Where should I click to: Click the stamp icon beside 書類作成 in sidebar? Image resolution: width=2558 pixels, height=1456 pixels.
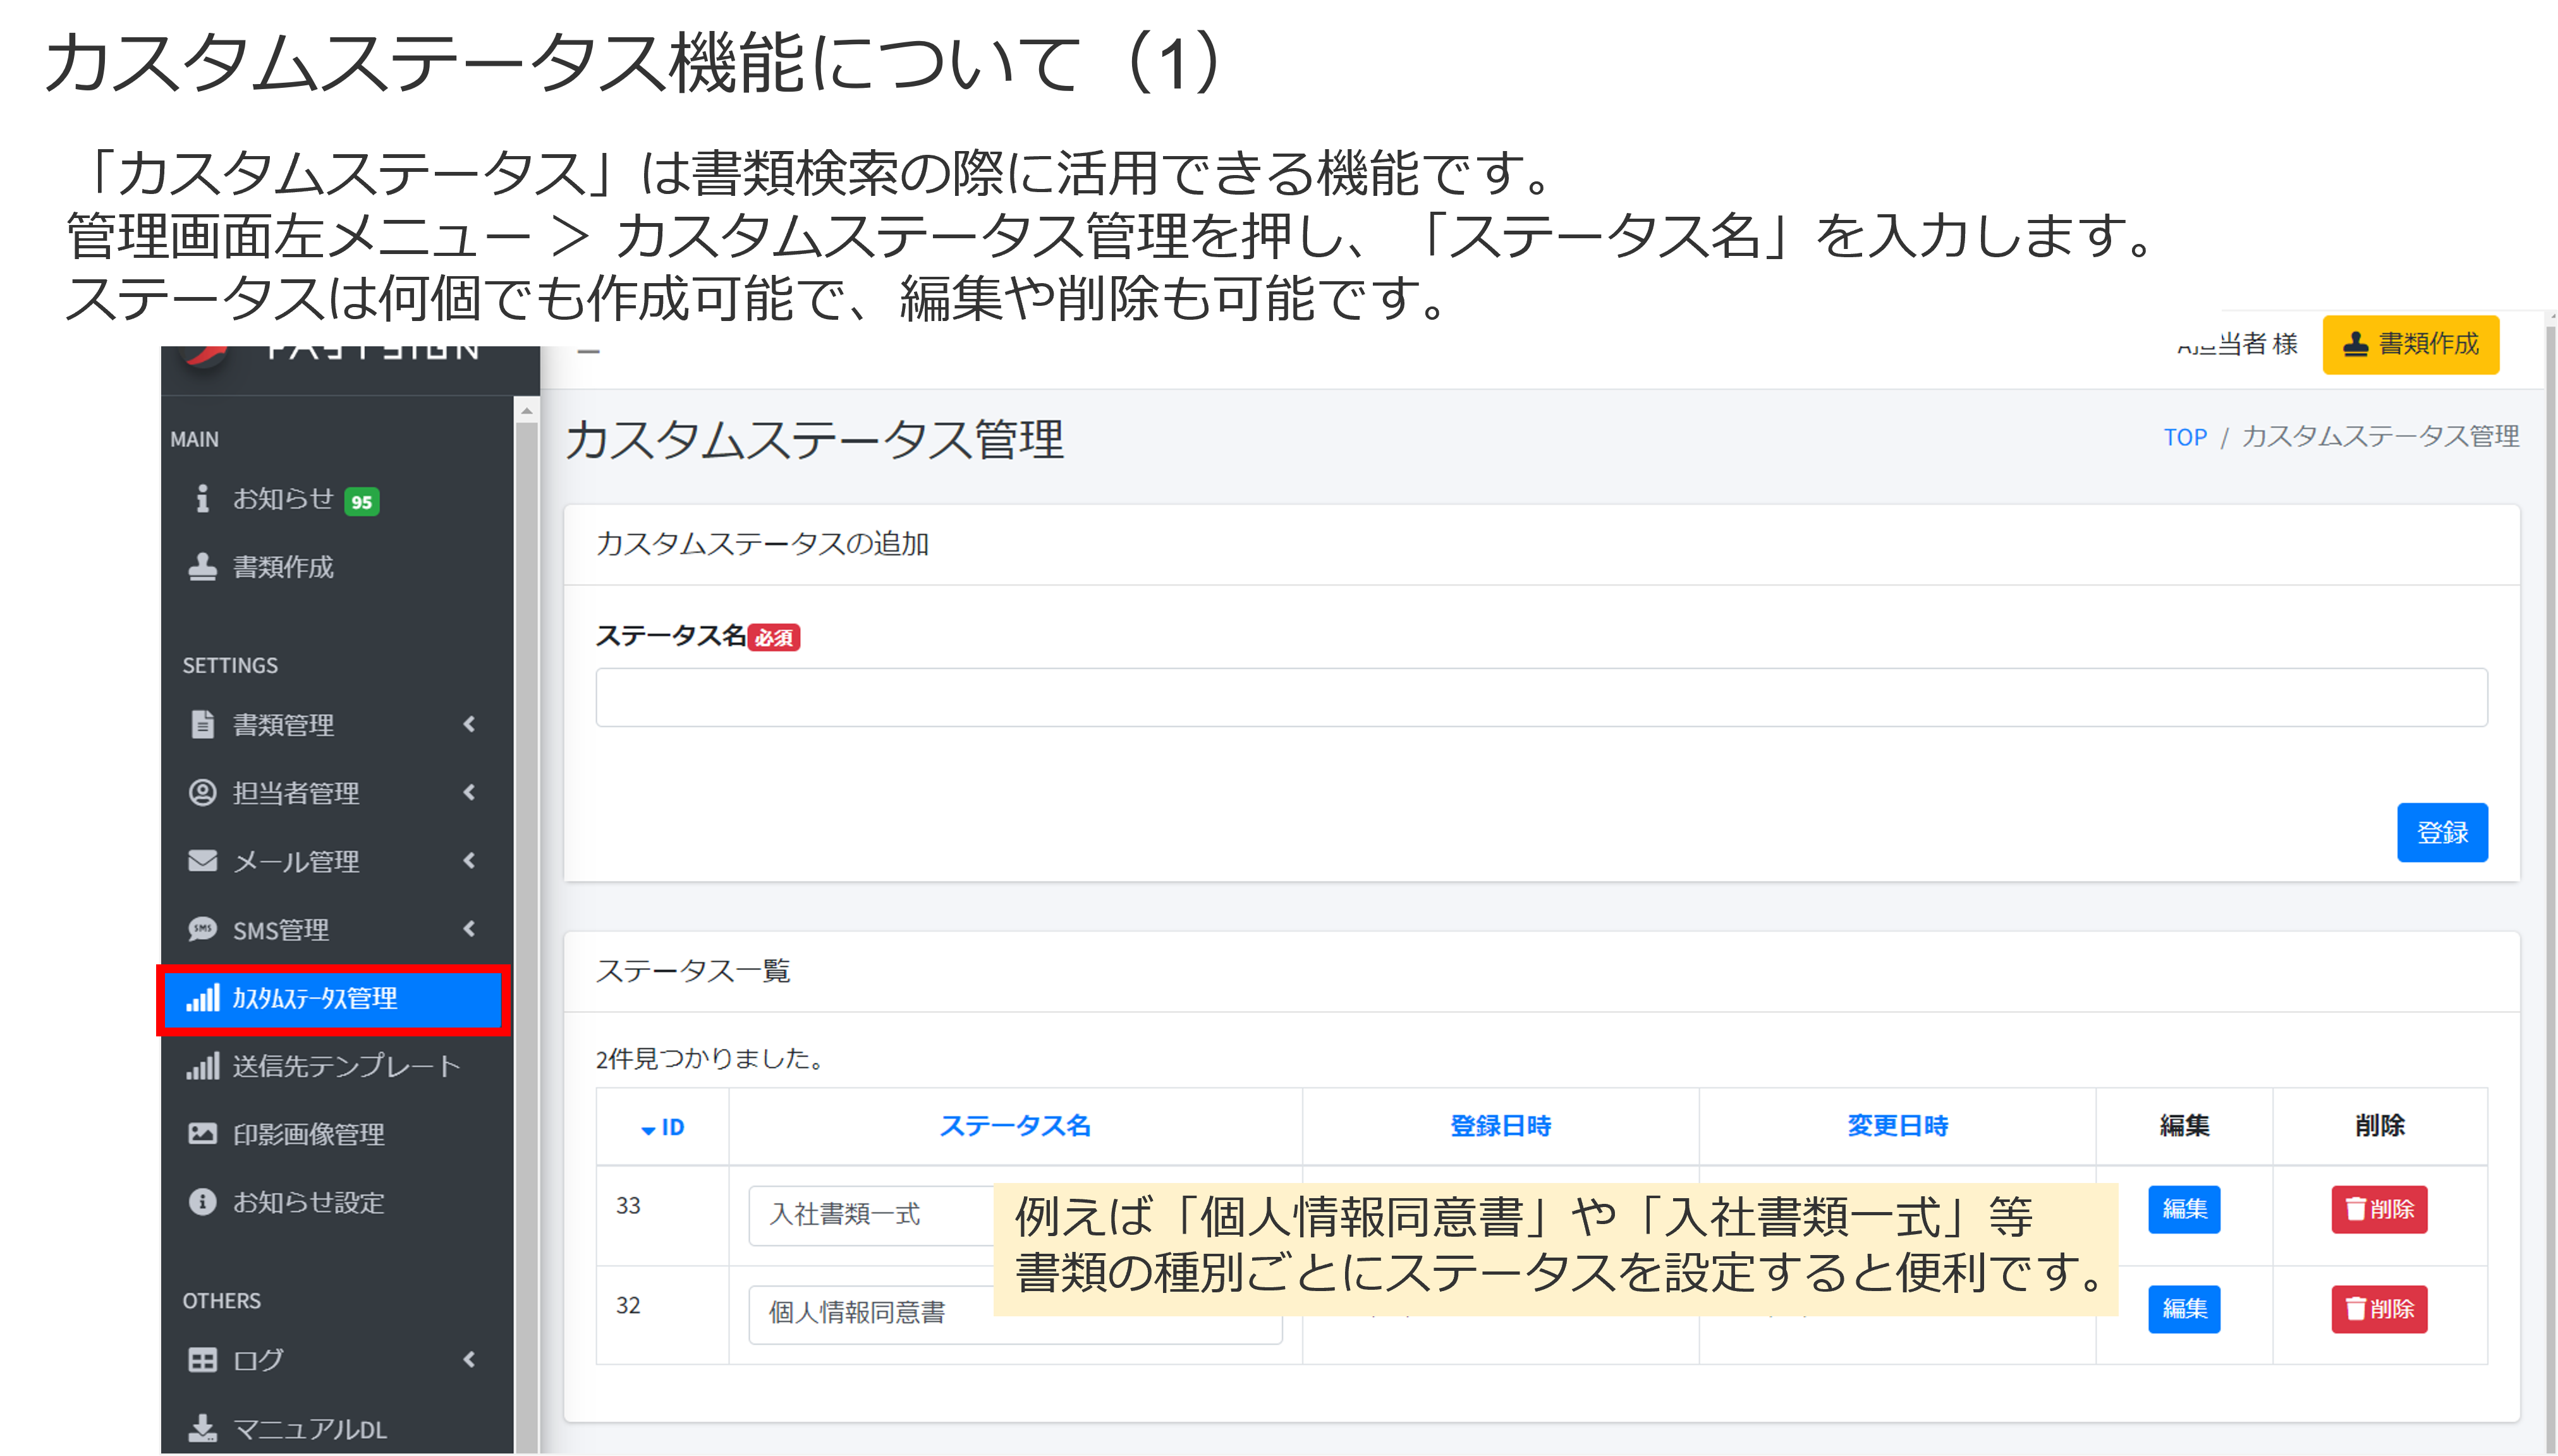tap(202, 566)
